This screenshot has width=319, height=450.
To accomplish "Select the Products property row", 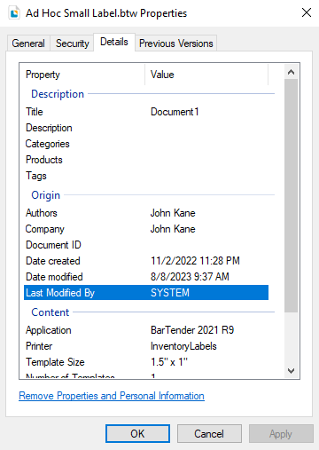I will pyautogui.click(x=146, y=160).
